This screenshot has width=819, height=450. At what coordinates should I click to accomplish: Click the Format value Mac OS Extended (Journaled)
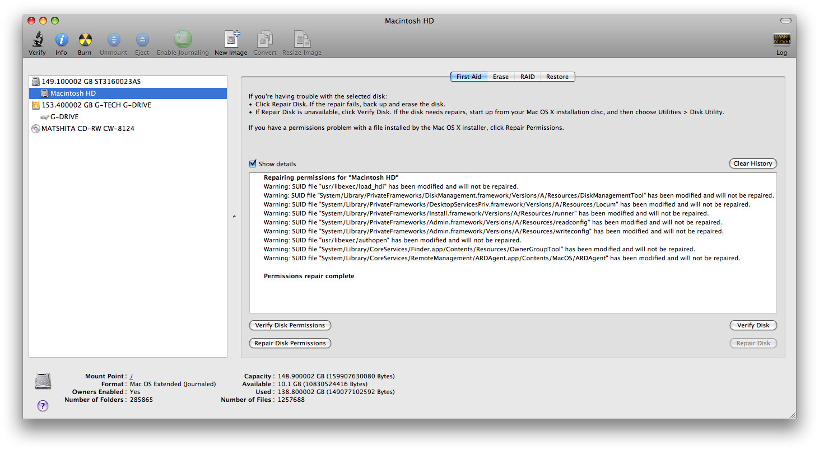click(173, 384)
